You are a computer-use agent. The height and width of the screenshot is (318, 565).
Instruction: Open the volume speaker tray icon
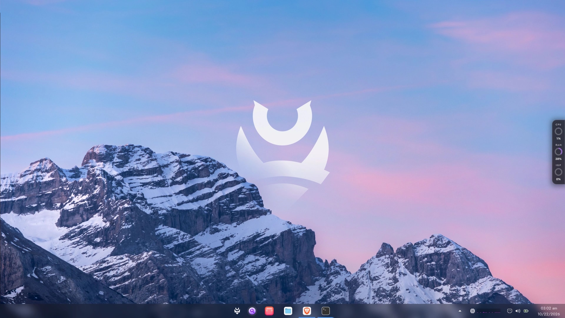(x=518, y=311)
